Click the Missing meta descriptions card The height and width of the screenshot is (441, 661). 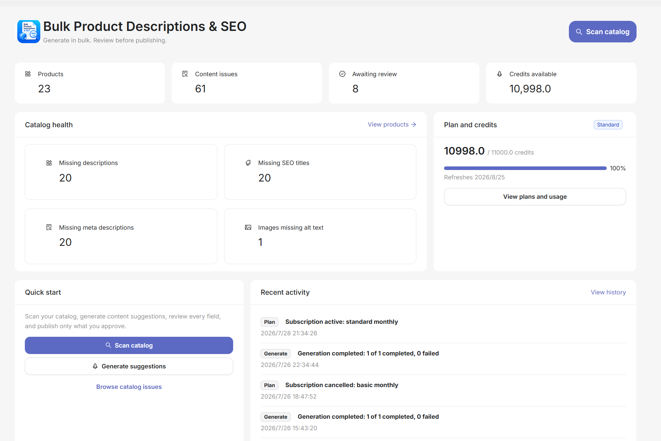(121, 236)
